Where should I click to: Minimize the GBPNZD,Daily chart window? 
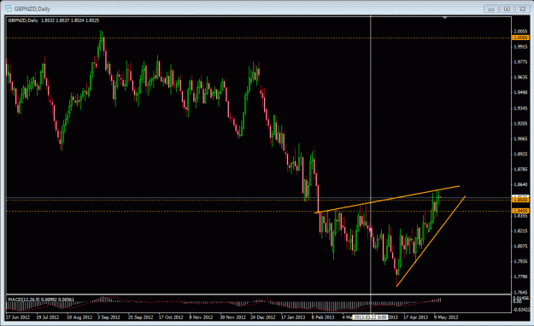point(491,9)
